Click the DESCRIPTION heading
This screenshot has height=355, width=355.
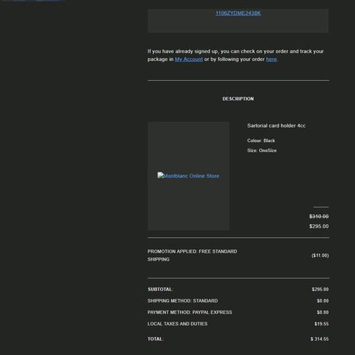(x=238, y=99)
